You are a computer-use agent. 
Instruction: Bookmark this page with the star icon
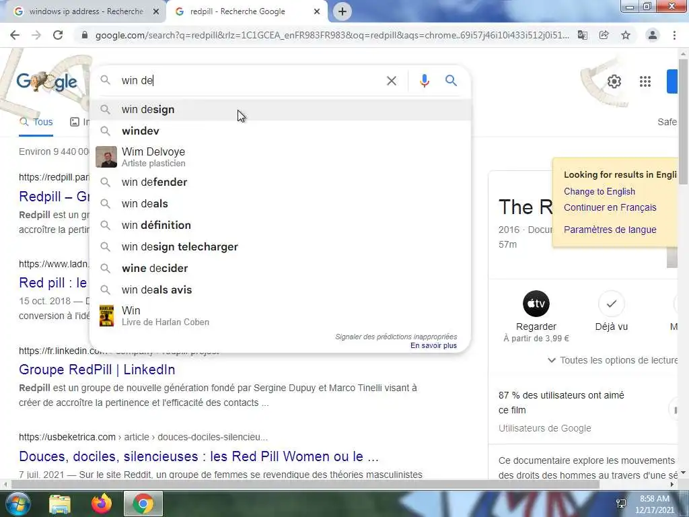[626, 35]
